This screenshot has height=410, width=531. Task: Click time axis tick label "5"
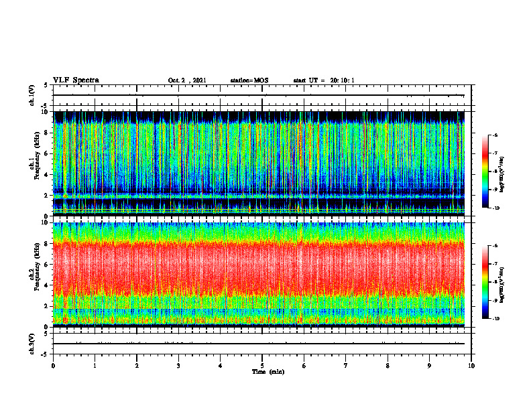(262, 366)
